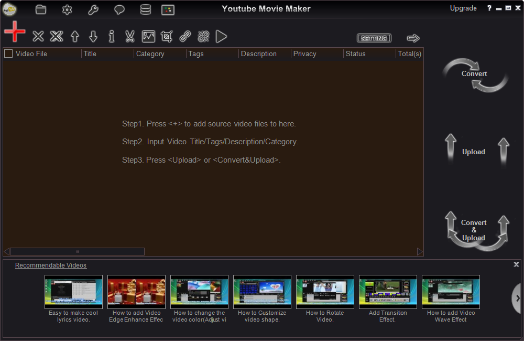Screen dimensions: 524x341
Task: Open the speech bubble feedback icon
Action: point(119,9)
